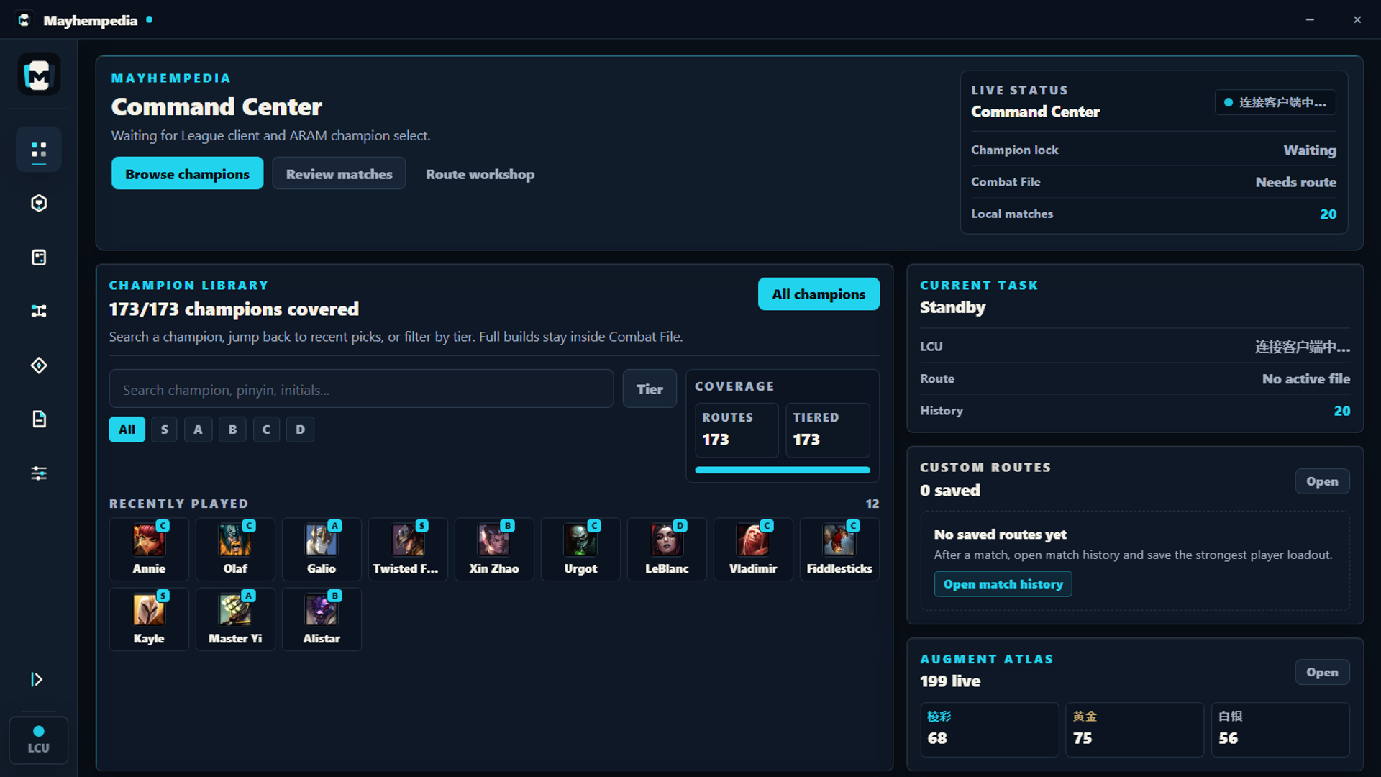Minimize the Mayhempedia window
The image size is (1381, 777).
[1310, 19]
